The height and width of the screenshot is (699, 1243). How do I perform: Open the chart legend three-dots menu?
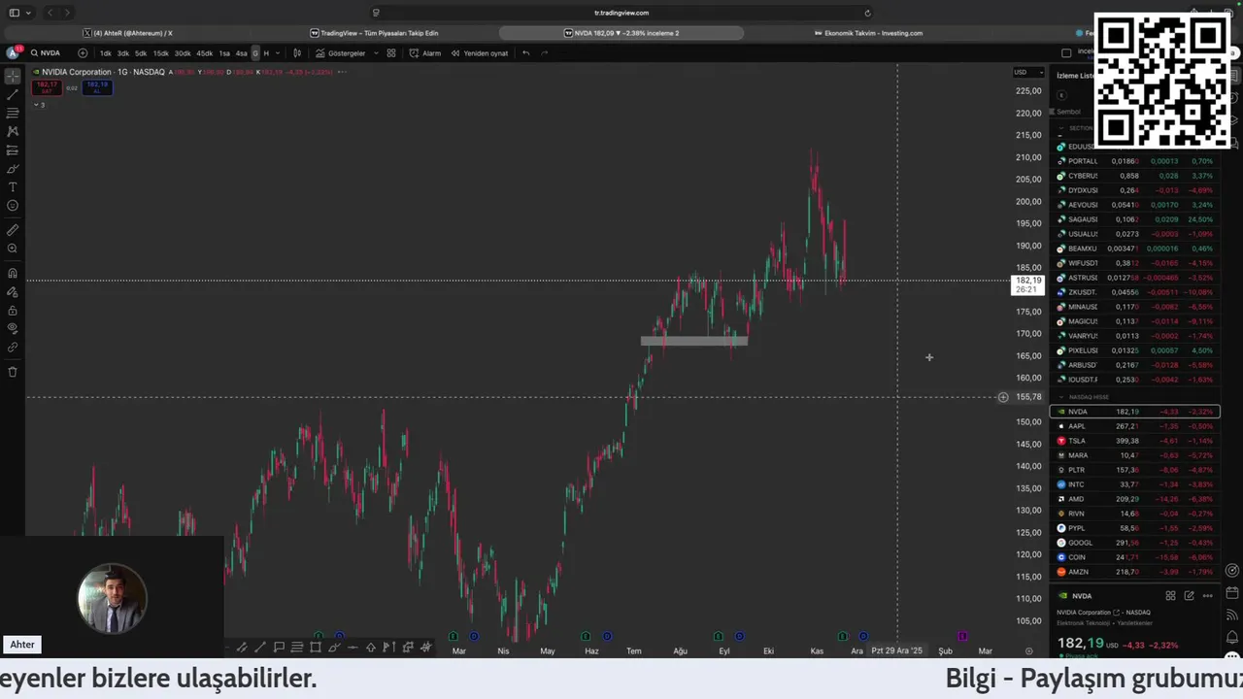[x=342, y=72]
